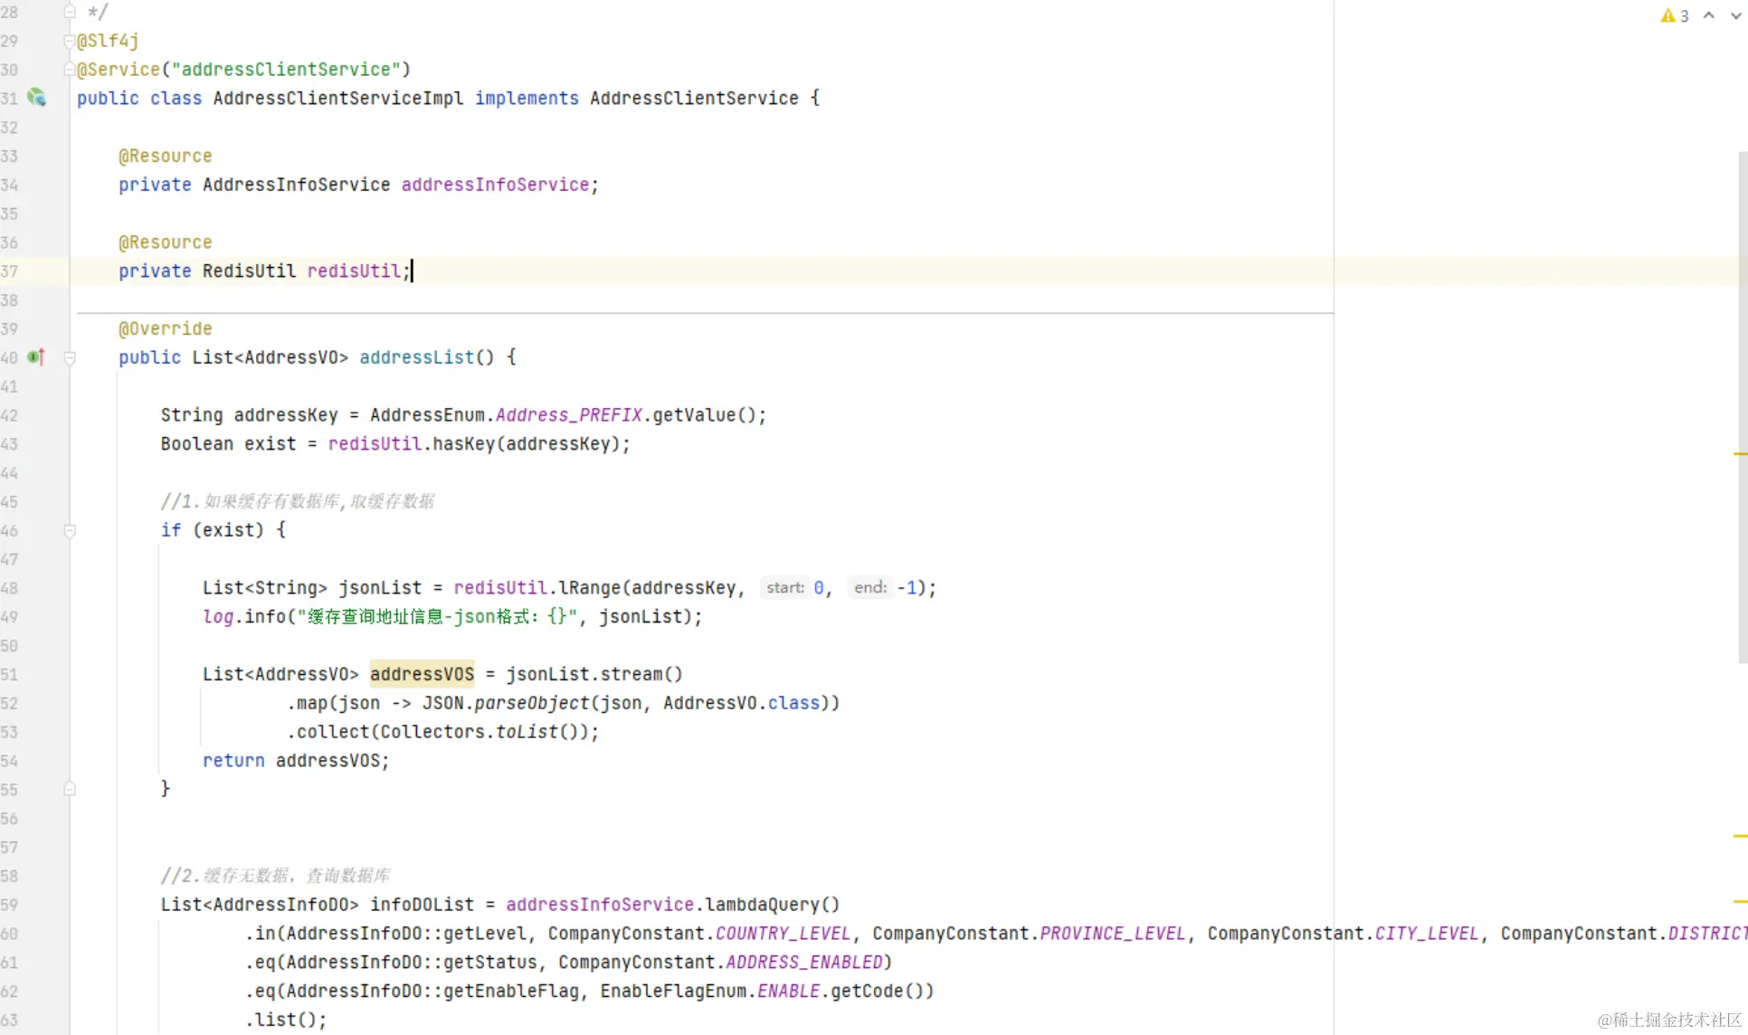Collapse the if (exist) block fold marker
The height and width of the screenshot is (1035, 1748).
pyautogui.click(x=70, y=530)
